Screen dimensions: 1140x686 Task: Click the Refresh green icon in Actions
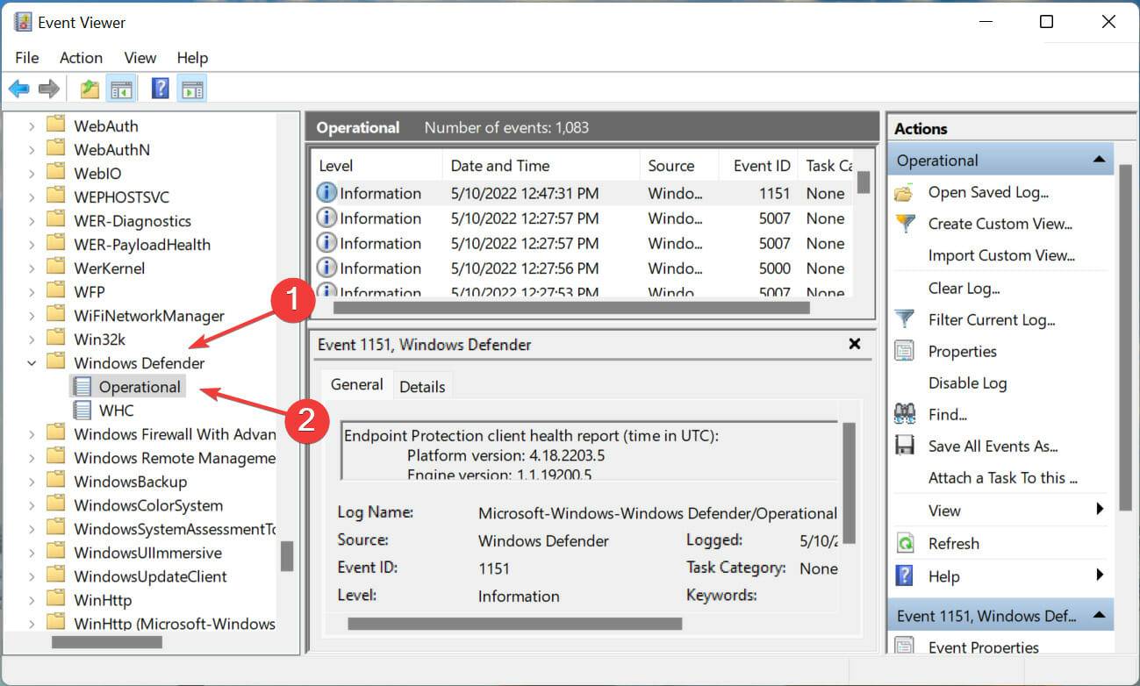pos(904,543)
